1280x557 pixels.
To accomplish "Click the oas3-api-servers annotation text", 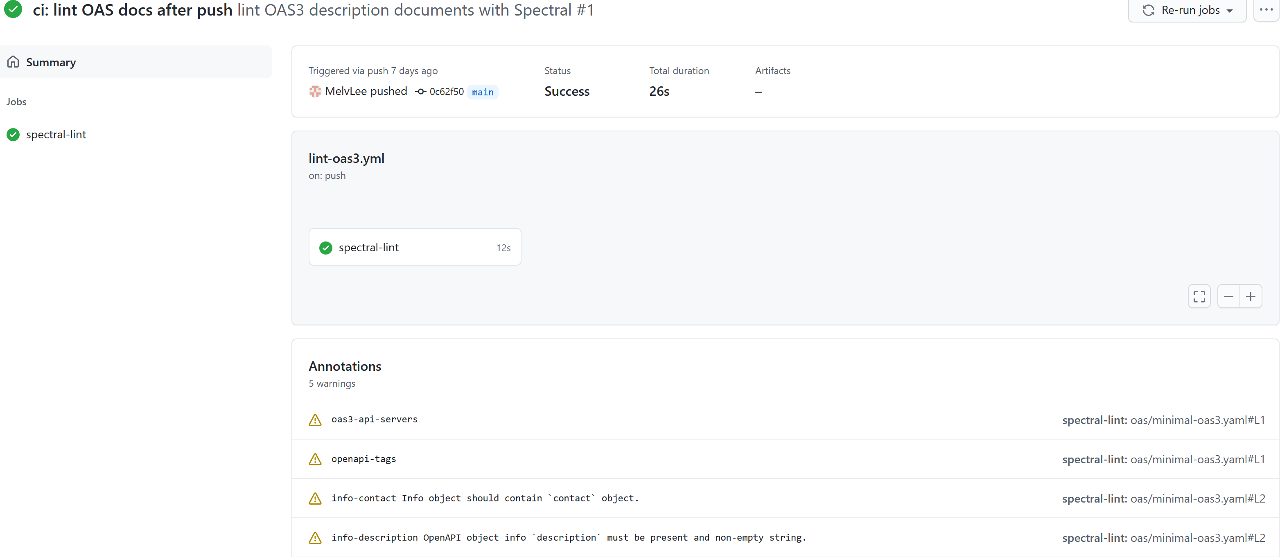I will click(374, 419).
